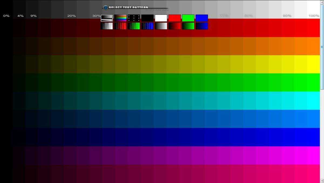324x183 pixels.
Task: Select the grayscale steps test pattern thumbnail
Action: [x=107, y=18]
